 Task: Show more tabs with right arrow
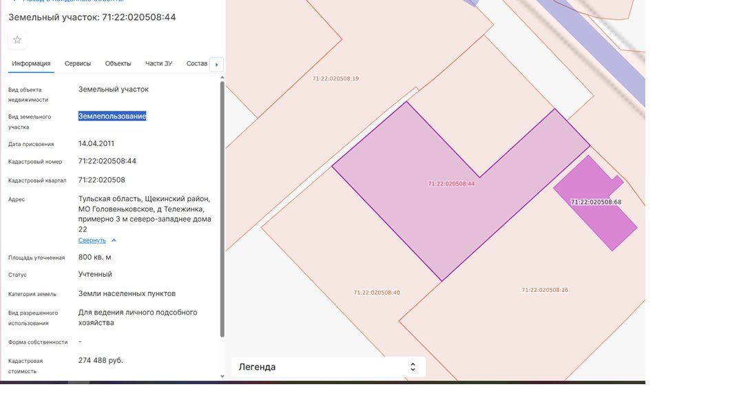pos(216,65)
